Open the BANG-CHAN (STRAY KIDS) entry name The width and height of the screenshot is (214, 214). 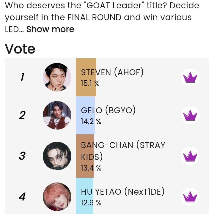(x=123, y=151)
